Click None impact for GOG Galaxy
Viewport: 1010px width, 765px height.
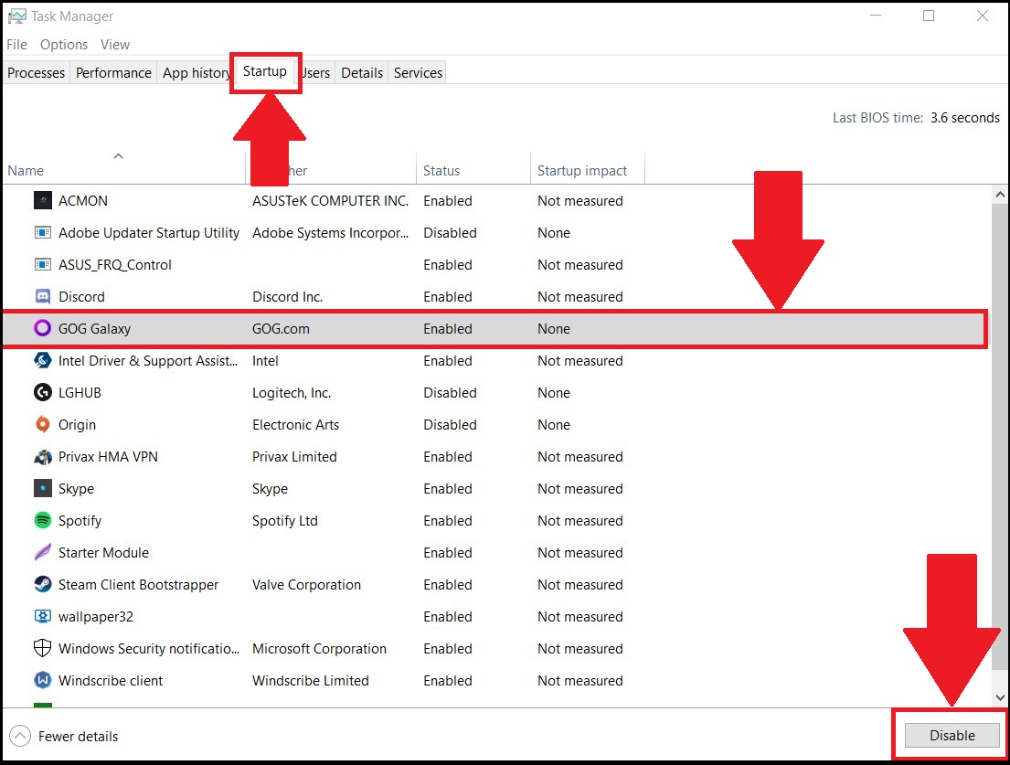pos(554,328)
